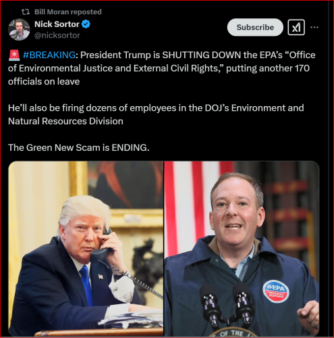Viewport: 334px width, 338px height.
Task: Click the repost arrows icon above the post
Action: point(26,12)
